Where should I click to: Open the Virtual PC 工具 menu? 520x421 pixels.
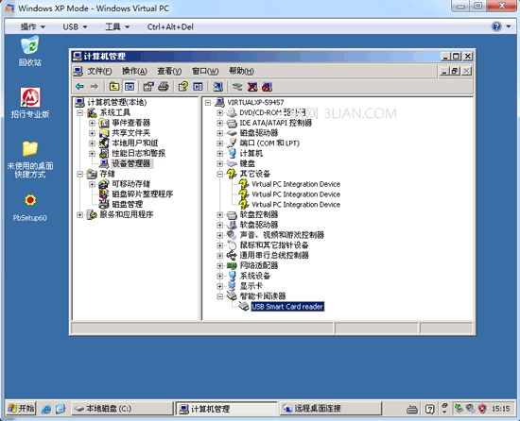[117, 26]
